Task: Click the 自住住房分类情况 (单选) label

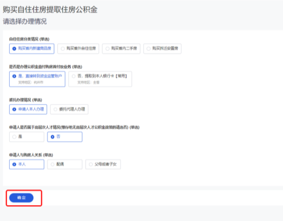Action: (x=29, y=39)
